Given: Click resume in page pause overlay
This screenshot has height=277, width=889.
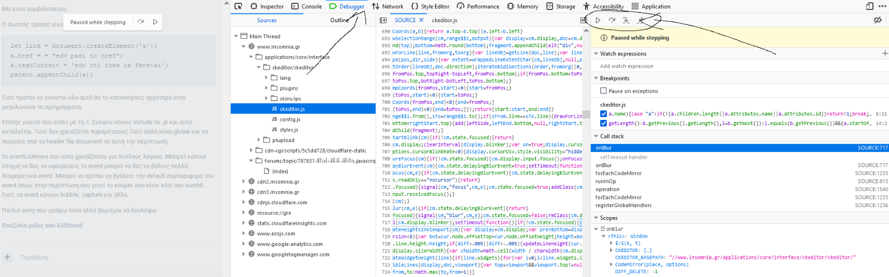Looking at the screenshot, I should pos(156,22).
